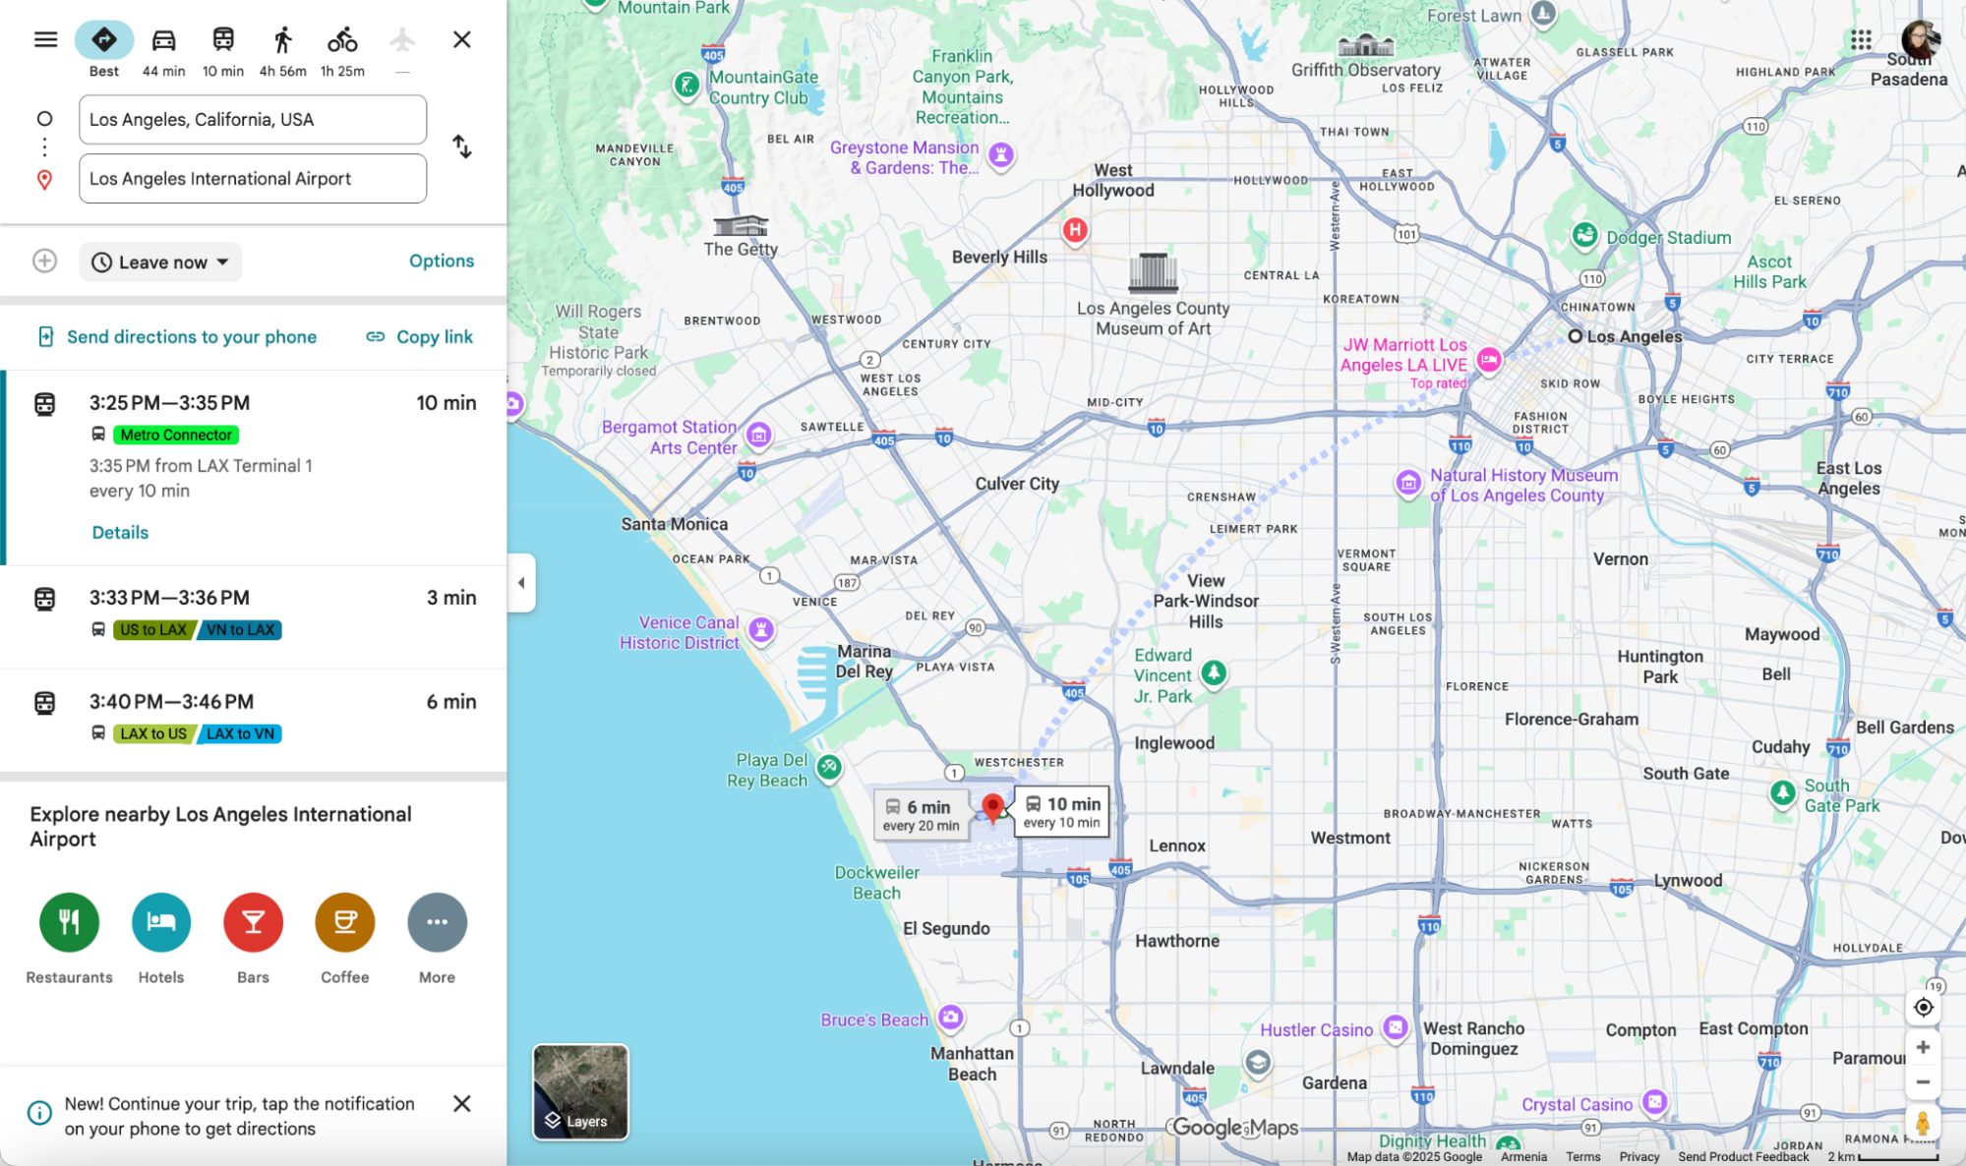Open the Griffith Observatory landmark icon

[x=1365, y=44]
